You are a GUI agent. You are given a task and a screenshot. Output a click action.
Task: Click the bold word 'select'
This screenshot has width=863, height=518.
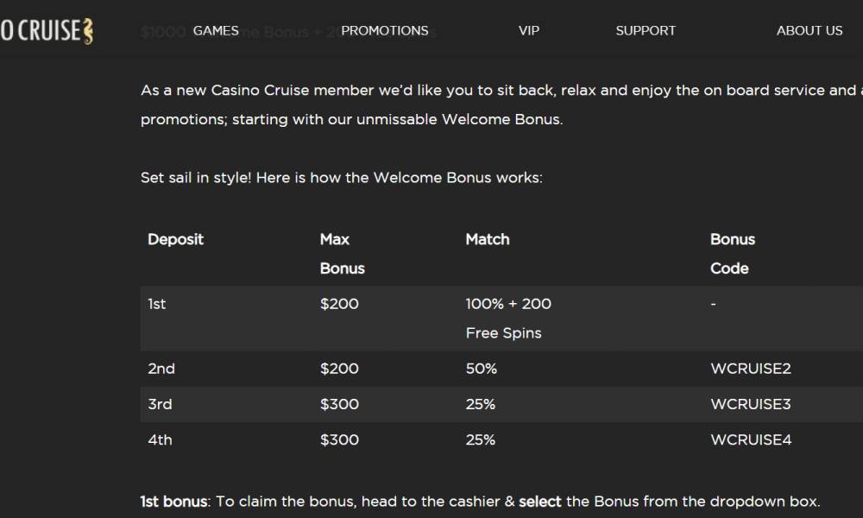(x=539, y=502)
